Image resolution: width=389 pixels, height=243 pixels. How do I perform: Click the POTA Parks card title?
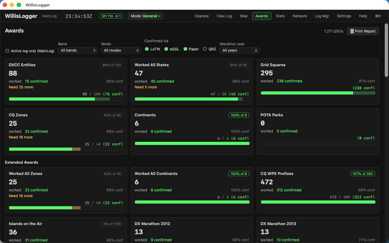[272, 115]
